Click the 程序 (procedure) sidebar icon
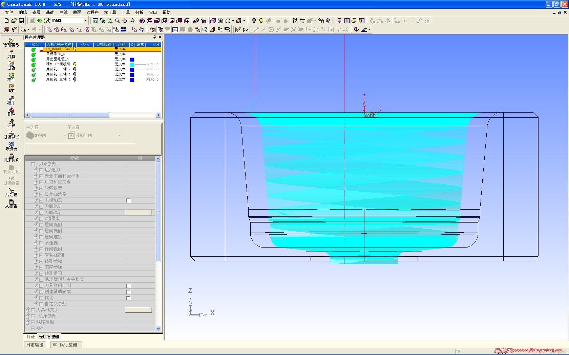Image resolution: width=569 pixels, height=355 pixels. click(x=11, y=100)
